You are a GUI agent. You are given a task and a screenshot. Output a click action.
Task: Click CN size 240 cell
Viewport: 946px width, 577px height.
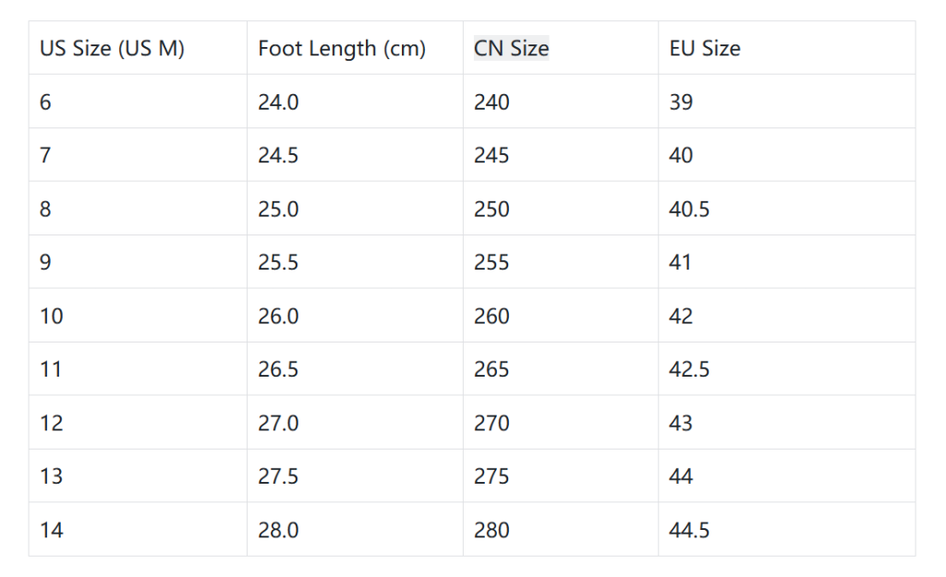pyautogui.click(x=491, y=102)
